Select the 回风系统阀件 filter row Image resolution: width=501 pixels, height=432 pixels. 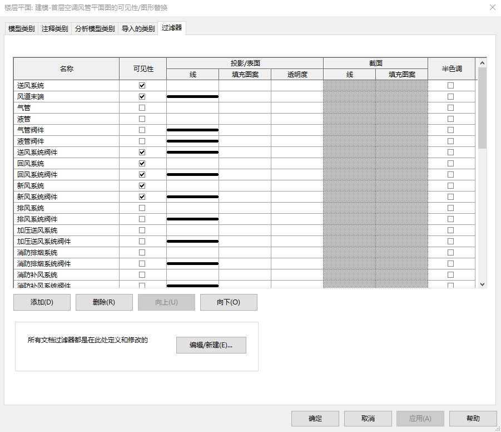[x=67, y=175]
